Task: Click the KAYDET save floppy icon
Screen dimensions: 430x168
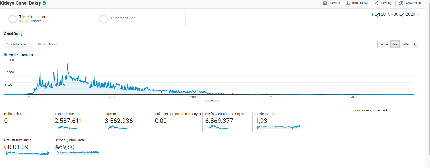Action: [325, 3]
